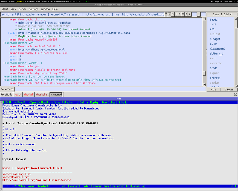Switch to xmonad workspace 5:book
The width and height of the screenshot is (238, 191).
[x=11, y=1]
